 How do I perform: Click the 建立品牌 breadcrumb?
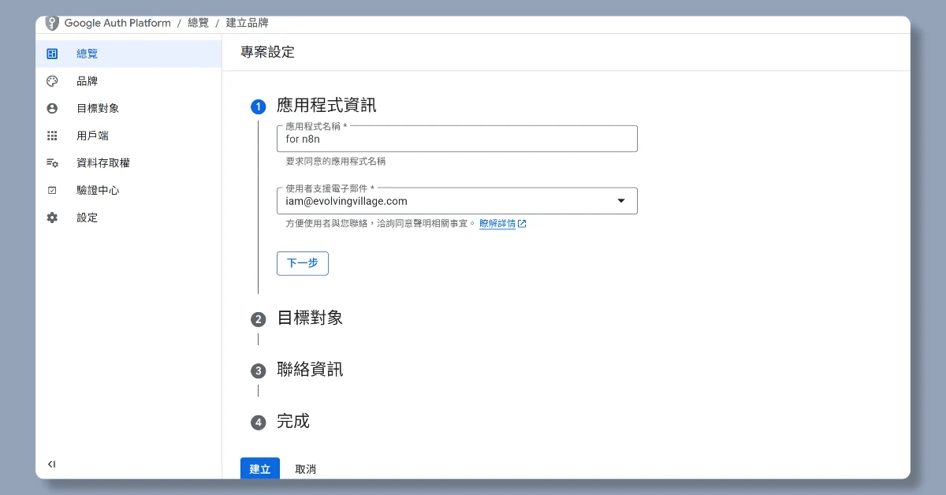248,24
